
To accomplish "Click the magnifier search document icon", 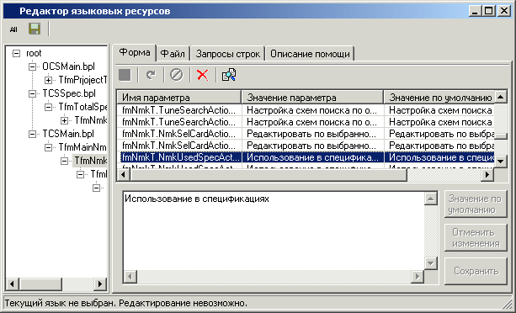I will pyautogui.click(x=229, y=75).
